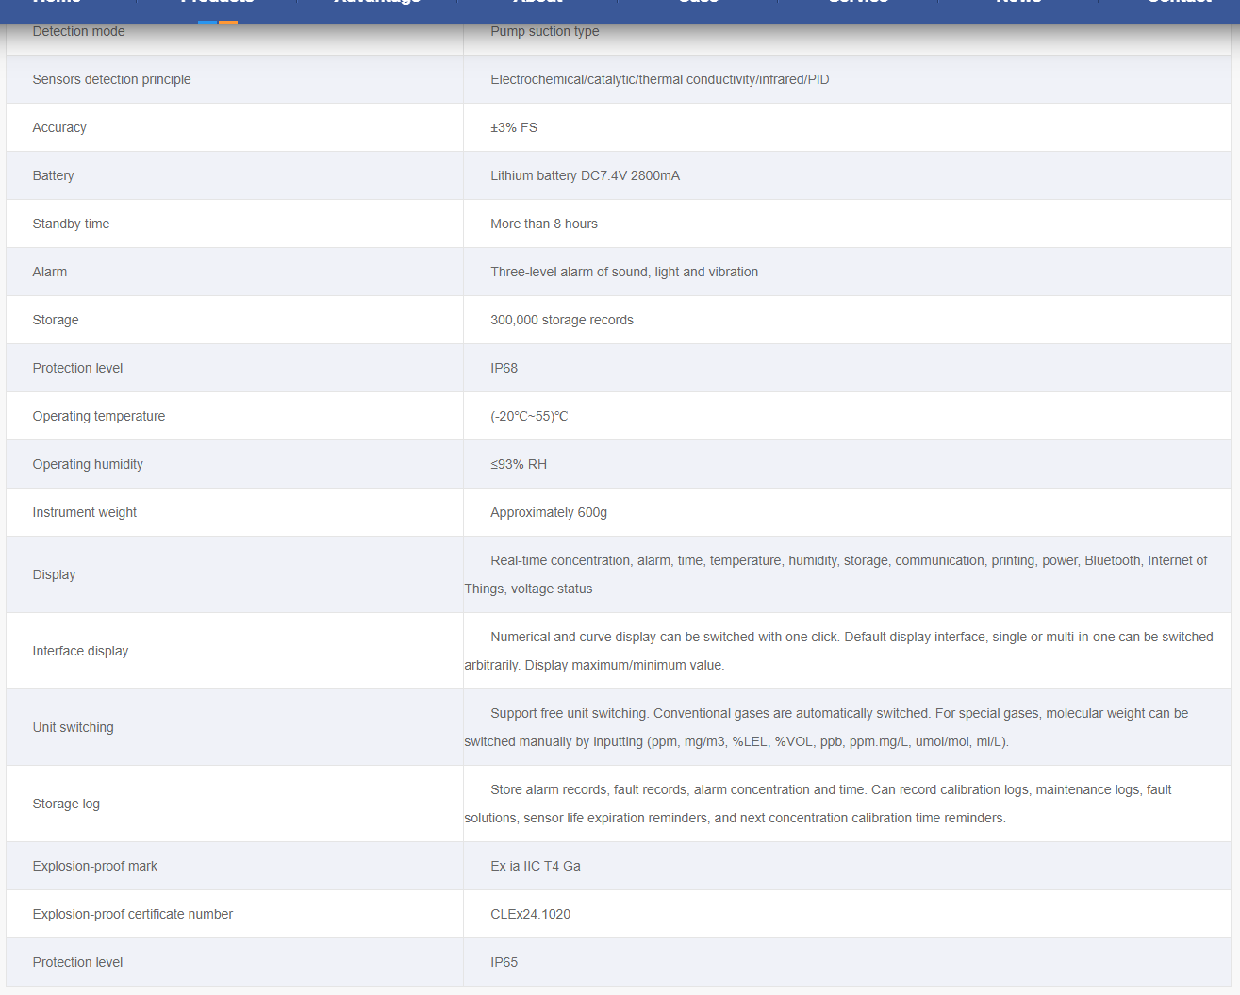Click the IP65 protection level value
The image size is (1240, 995).
tap(504, 962)
